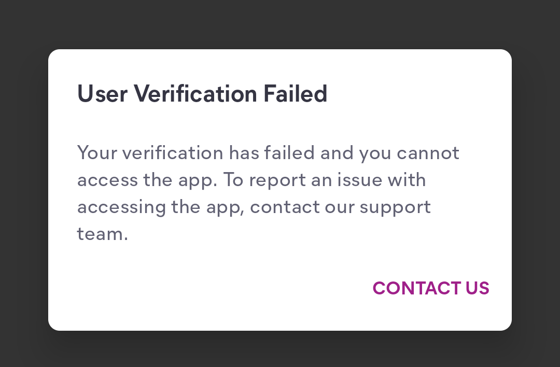Viewport: 560px width, 367px height.
Task: Click the dimmed backdrop above the dialog
Action: [280, 24]
